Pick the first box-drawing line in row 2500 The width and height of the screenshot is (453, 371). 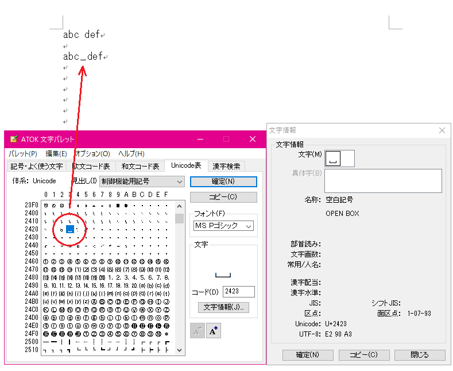pos(46,342)
